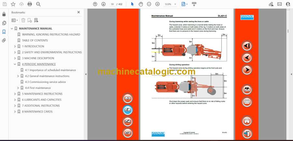Collapse left navigation pane arrow
The height and width of the screenshot is (141, 293).
(86, 74)
